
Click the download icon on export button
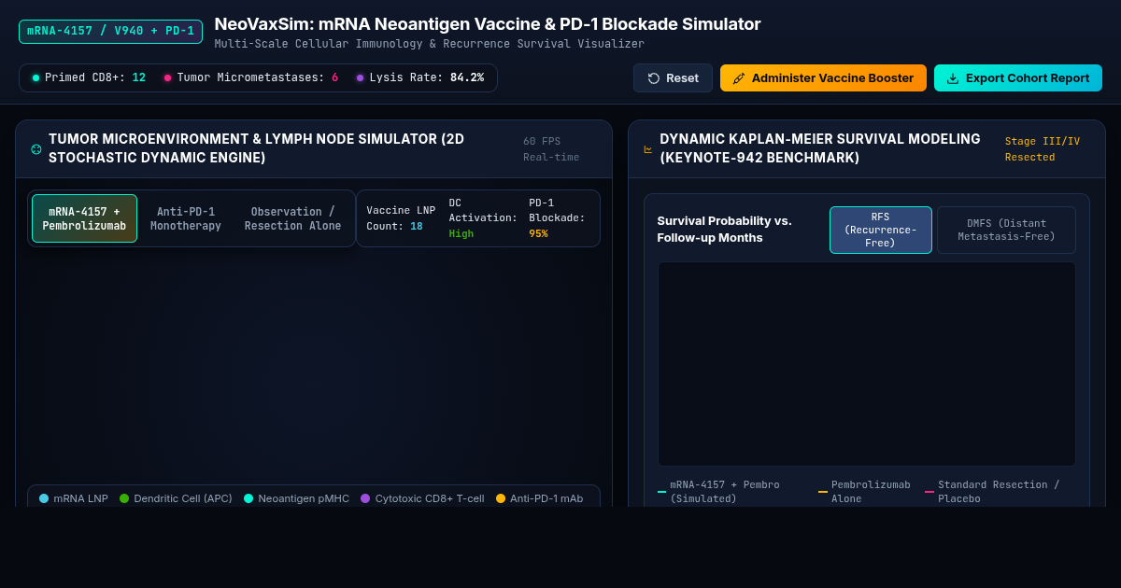[x=953, y=78]
